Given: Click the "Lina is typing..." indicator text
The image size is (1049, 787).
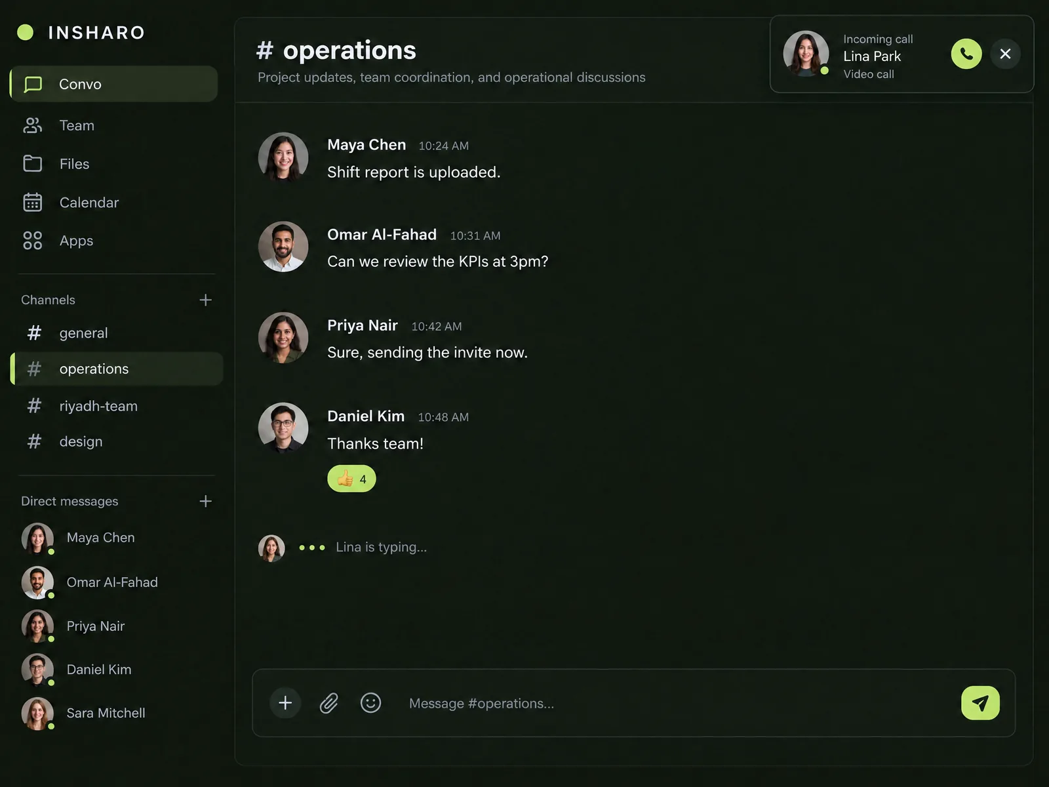Looking at the screenshot, I should coord(381,547).
